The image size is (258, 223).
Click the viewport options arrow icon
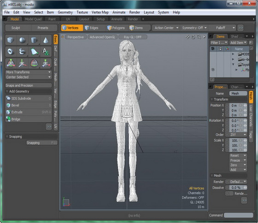pyautogui.click(x=204, y=37)
